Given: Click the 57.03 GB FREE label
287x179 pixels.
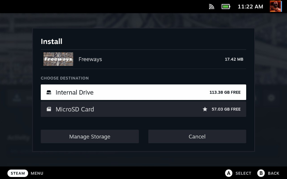Looking at the screenshot, I should 226,109.
